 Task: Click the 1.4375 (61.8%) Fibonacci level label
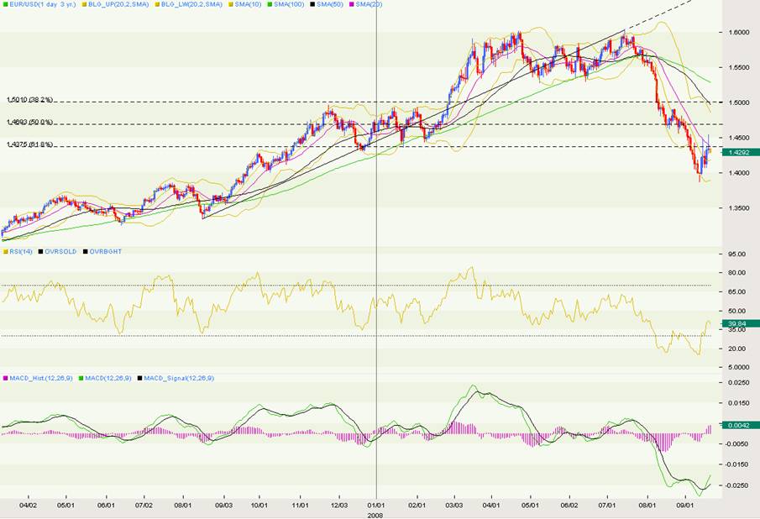coord(30,144)
